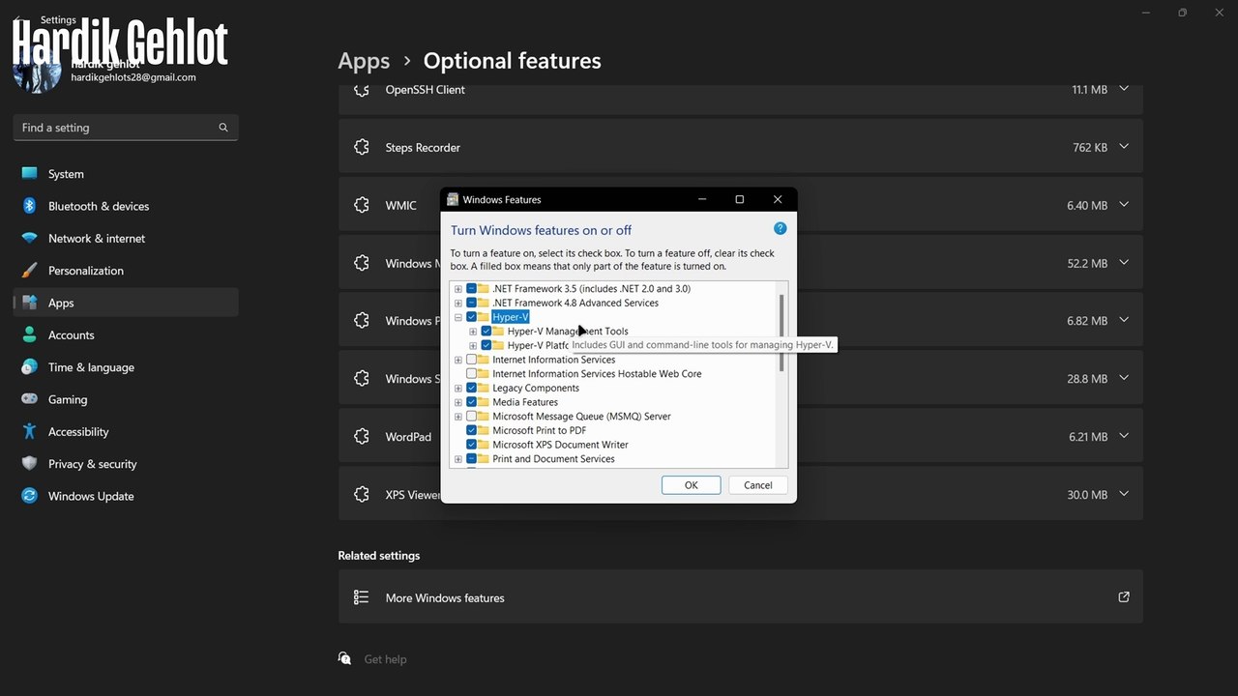Uncheck the Microsoft Print to PDF checkbox
This screenshot has height=696, width=1238.
point(472,430)
